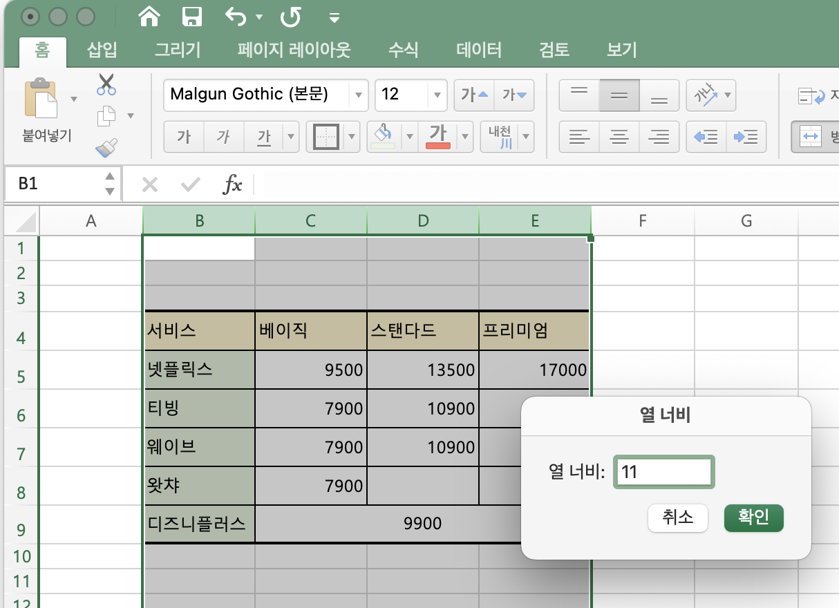The width and height of the screenshot is (839, 608).
Task: Save workbook with floppy disk icon
Action: pyautogui.click(x=191, y=16)
